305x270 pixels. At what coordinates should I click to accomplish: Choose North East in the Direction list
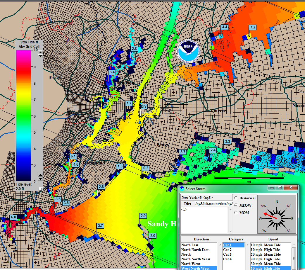(x=199, y=245)
